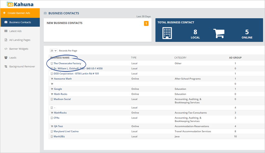Sort by the Ad Group column header
265x153 pixels.
(235, 58)
